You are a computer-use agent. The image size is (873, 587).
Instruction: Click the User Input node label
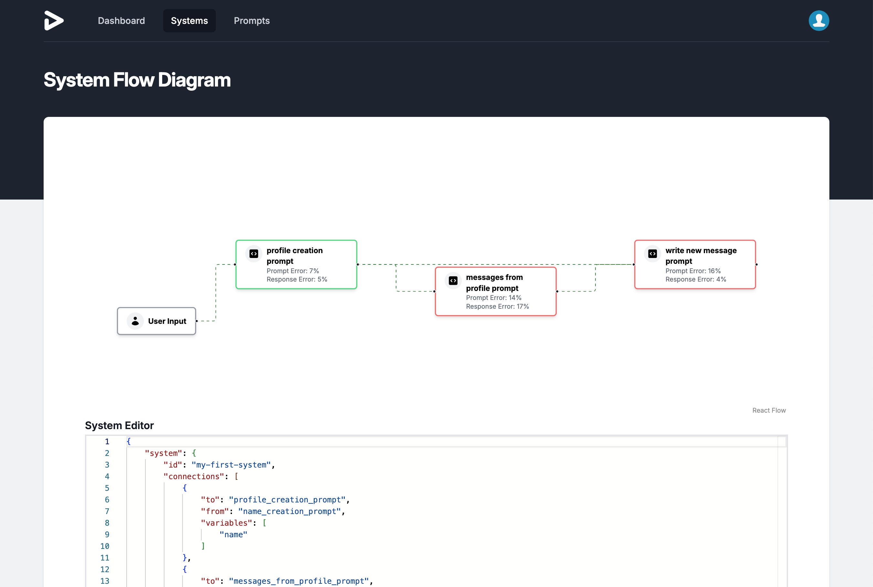click(x=167, y=321)
